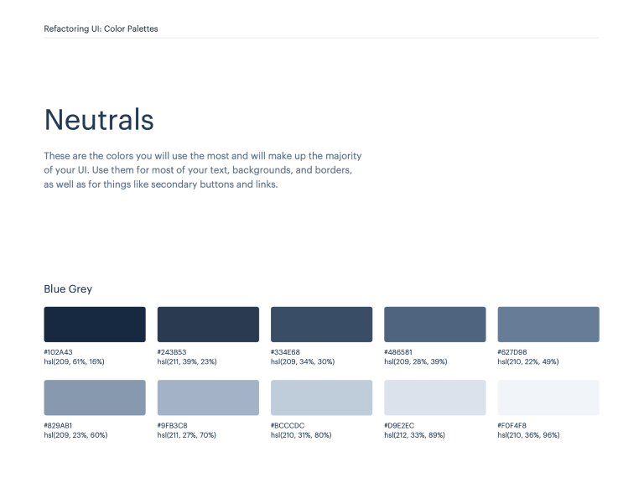The image size is (644, 483).
Task: Choose the #D9E2EC pale swatch
Action: coord(434,397)
